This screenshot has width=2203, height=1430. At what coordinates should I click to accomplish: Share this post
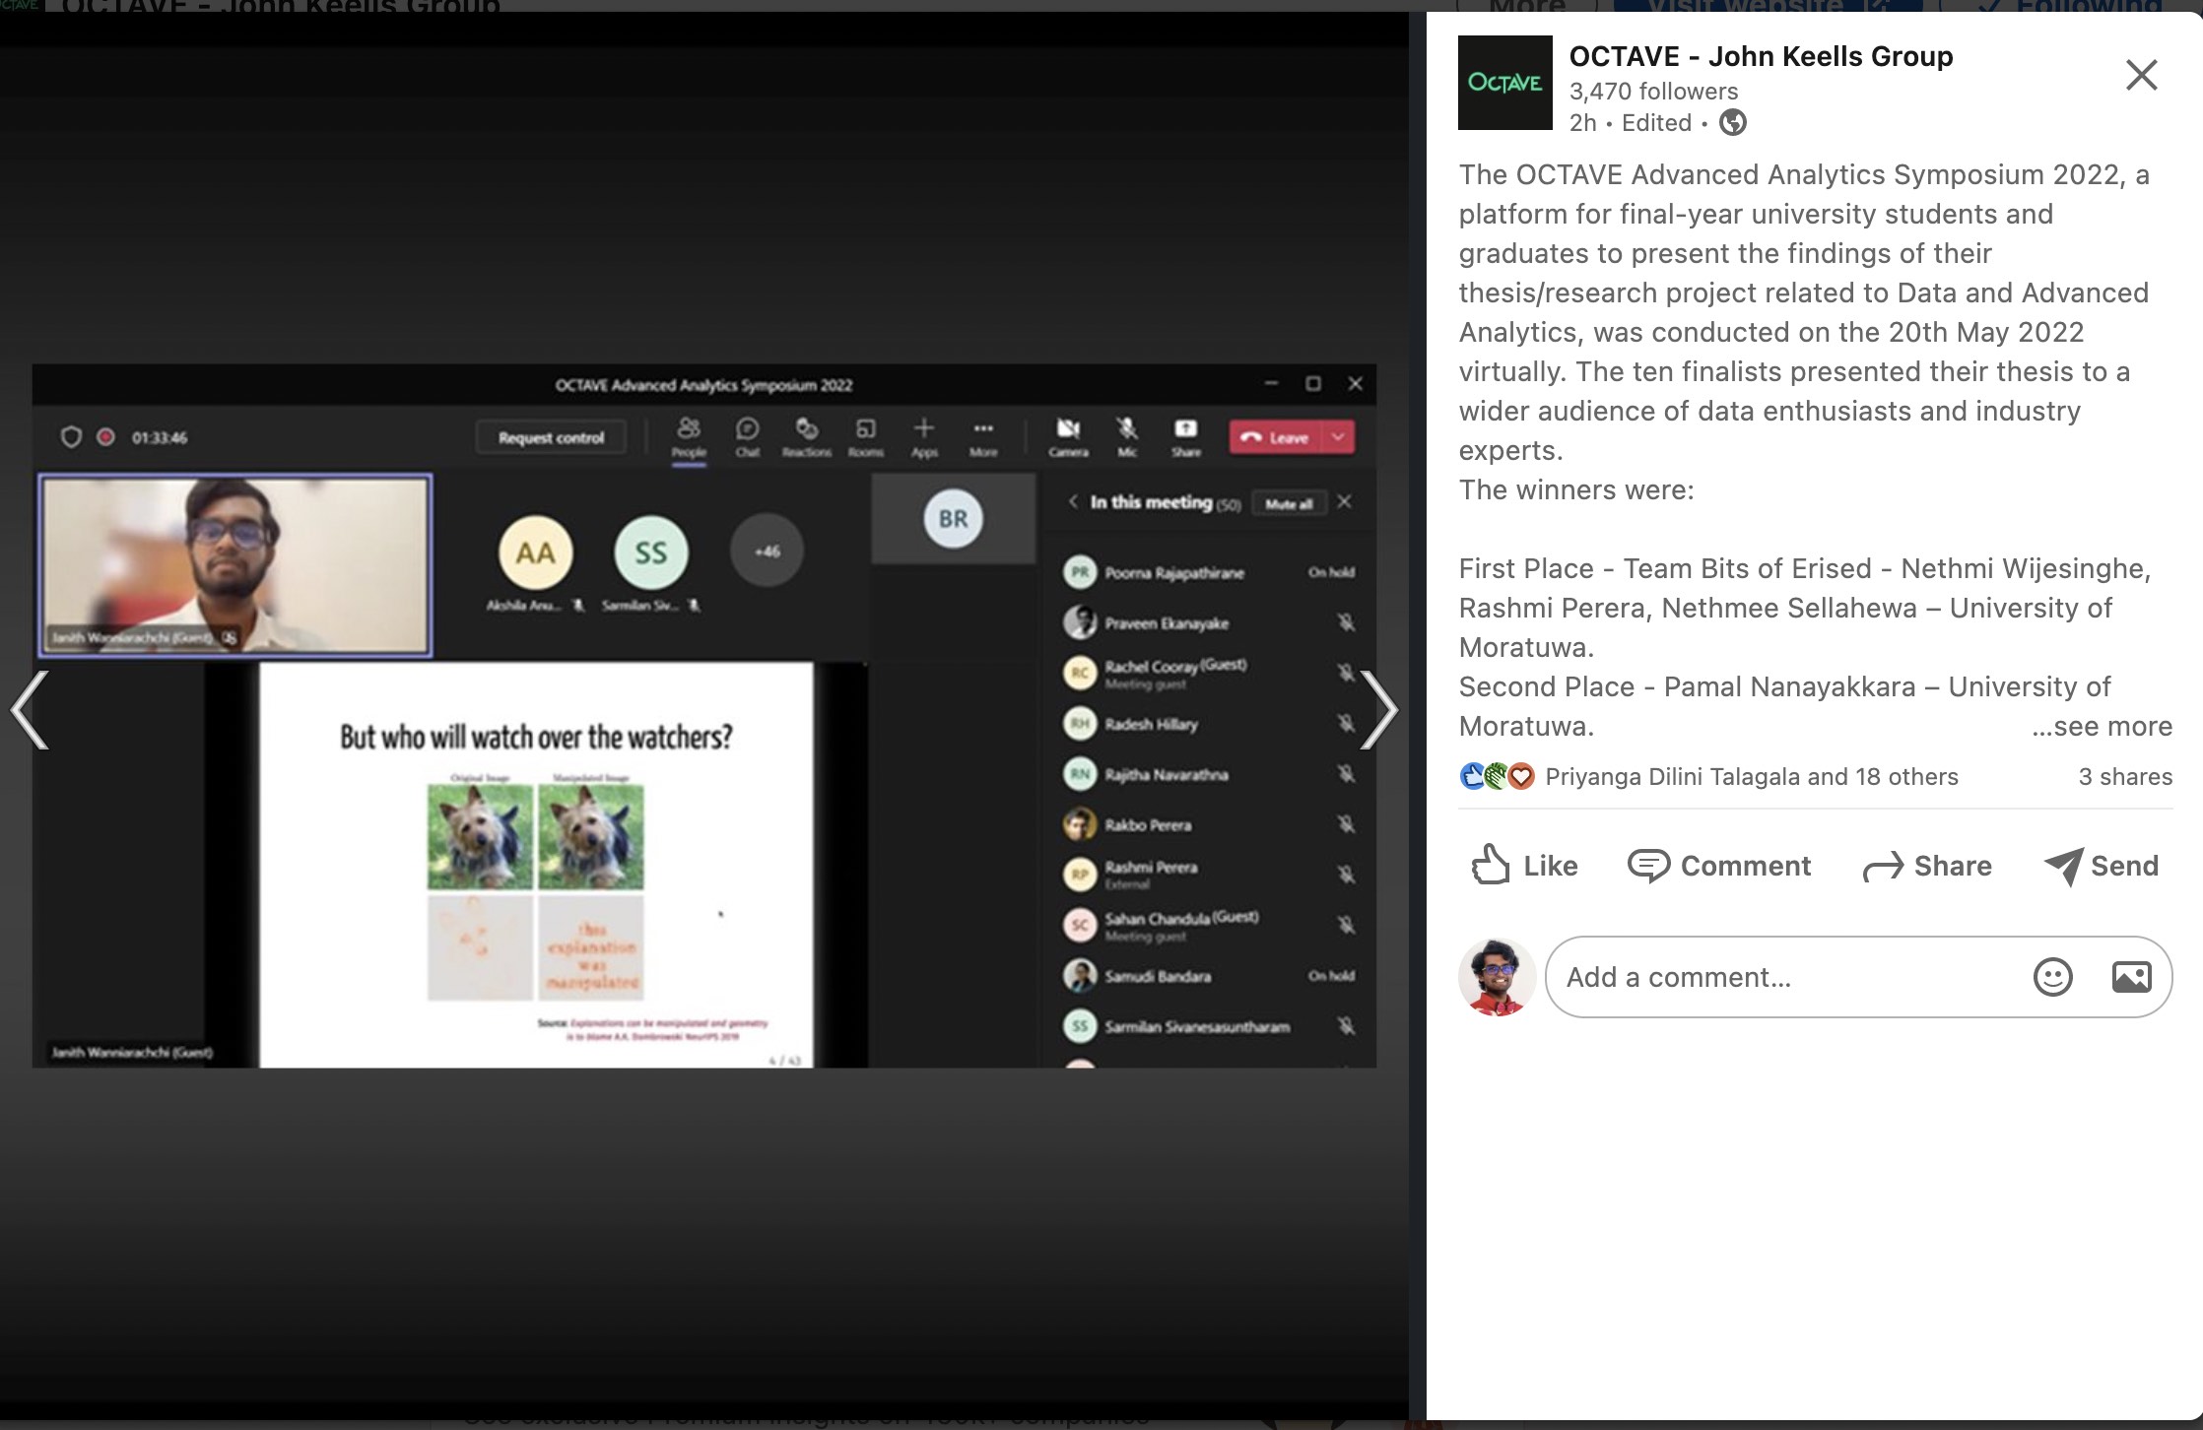tap(1927, 866)
